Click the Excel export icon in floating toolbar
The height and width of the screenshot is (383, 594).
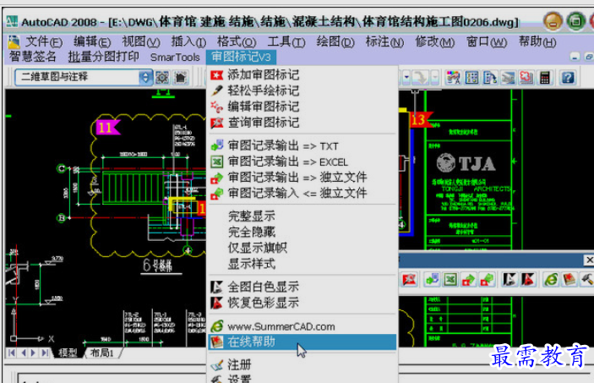[x=450, y=278]
